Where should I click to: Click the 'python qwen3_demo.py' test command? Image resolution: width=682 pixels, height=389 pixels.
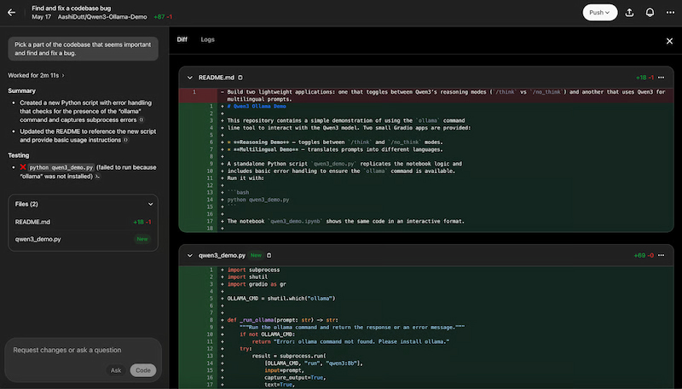(61, 167)
